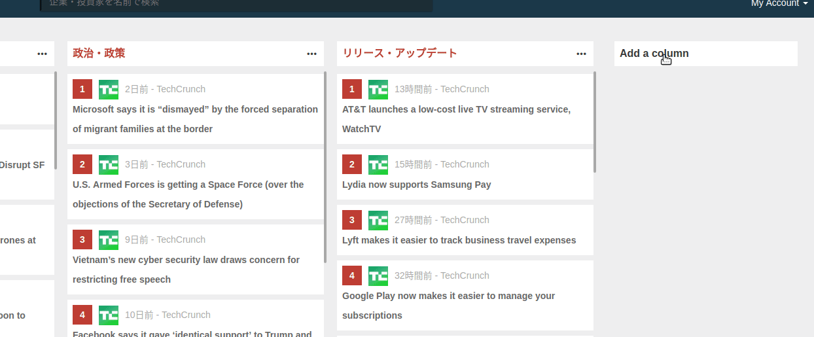Screen dimensions: 814x337
Task: Open options menu for 政治・政策 column
Action: pyautogui.click(x=311, y=54)
